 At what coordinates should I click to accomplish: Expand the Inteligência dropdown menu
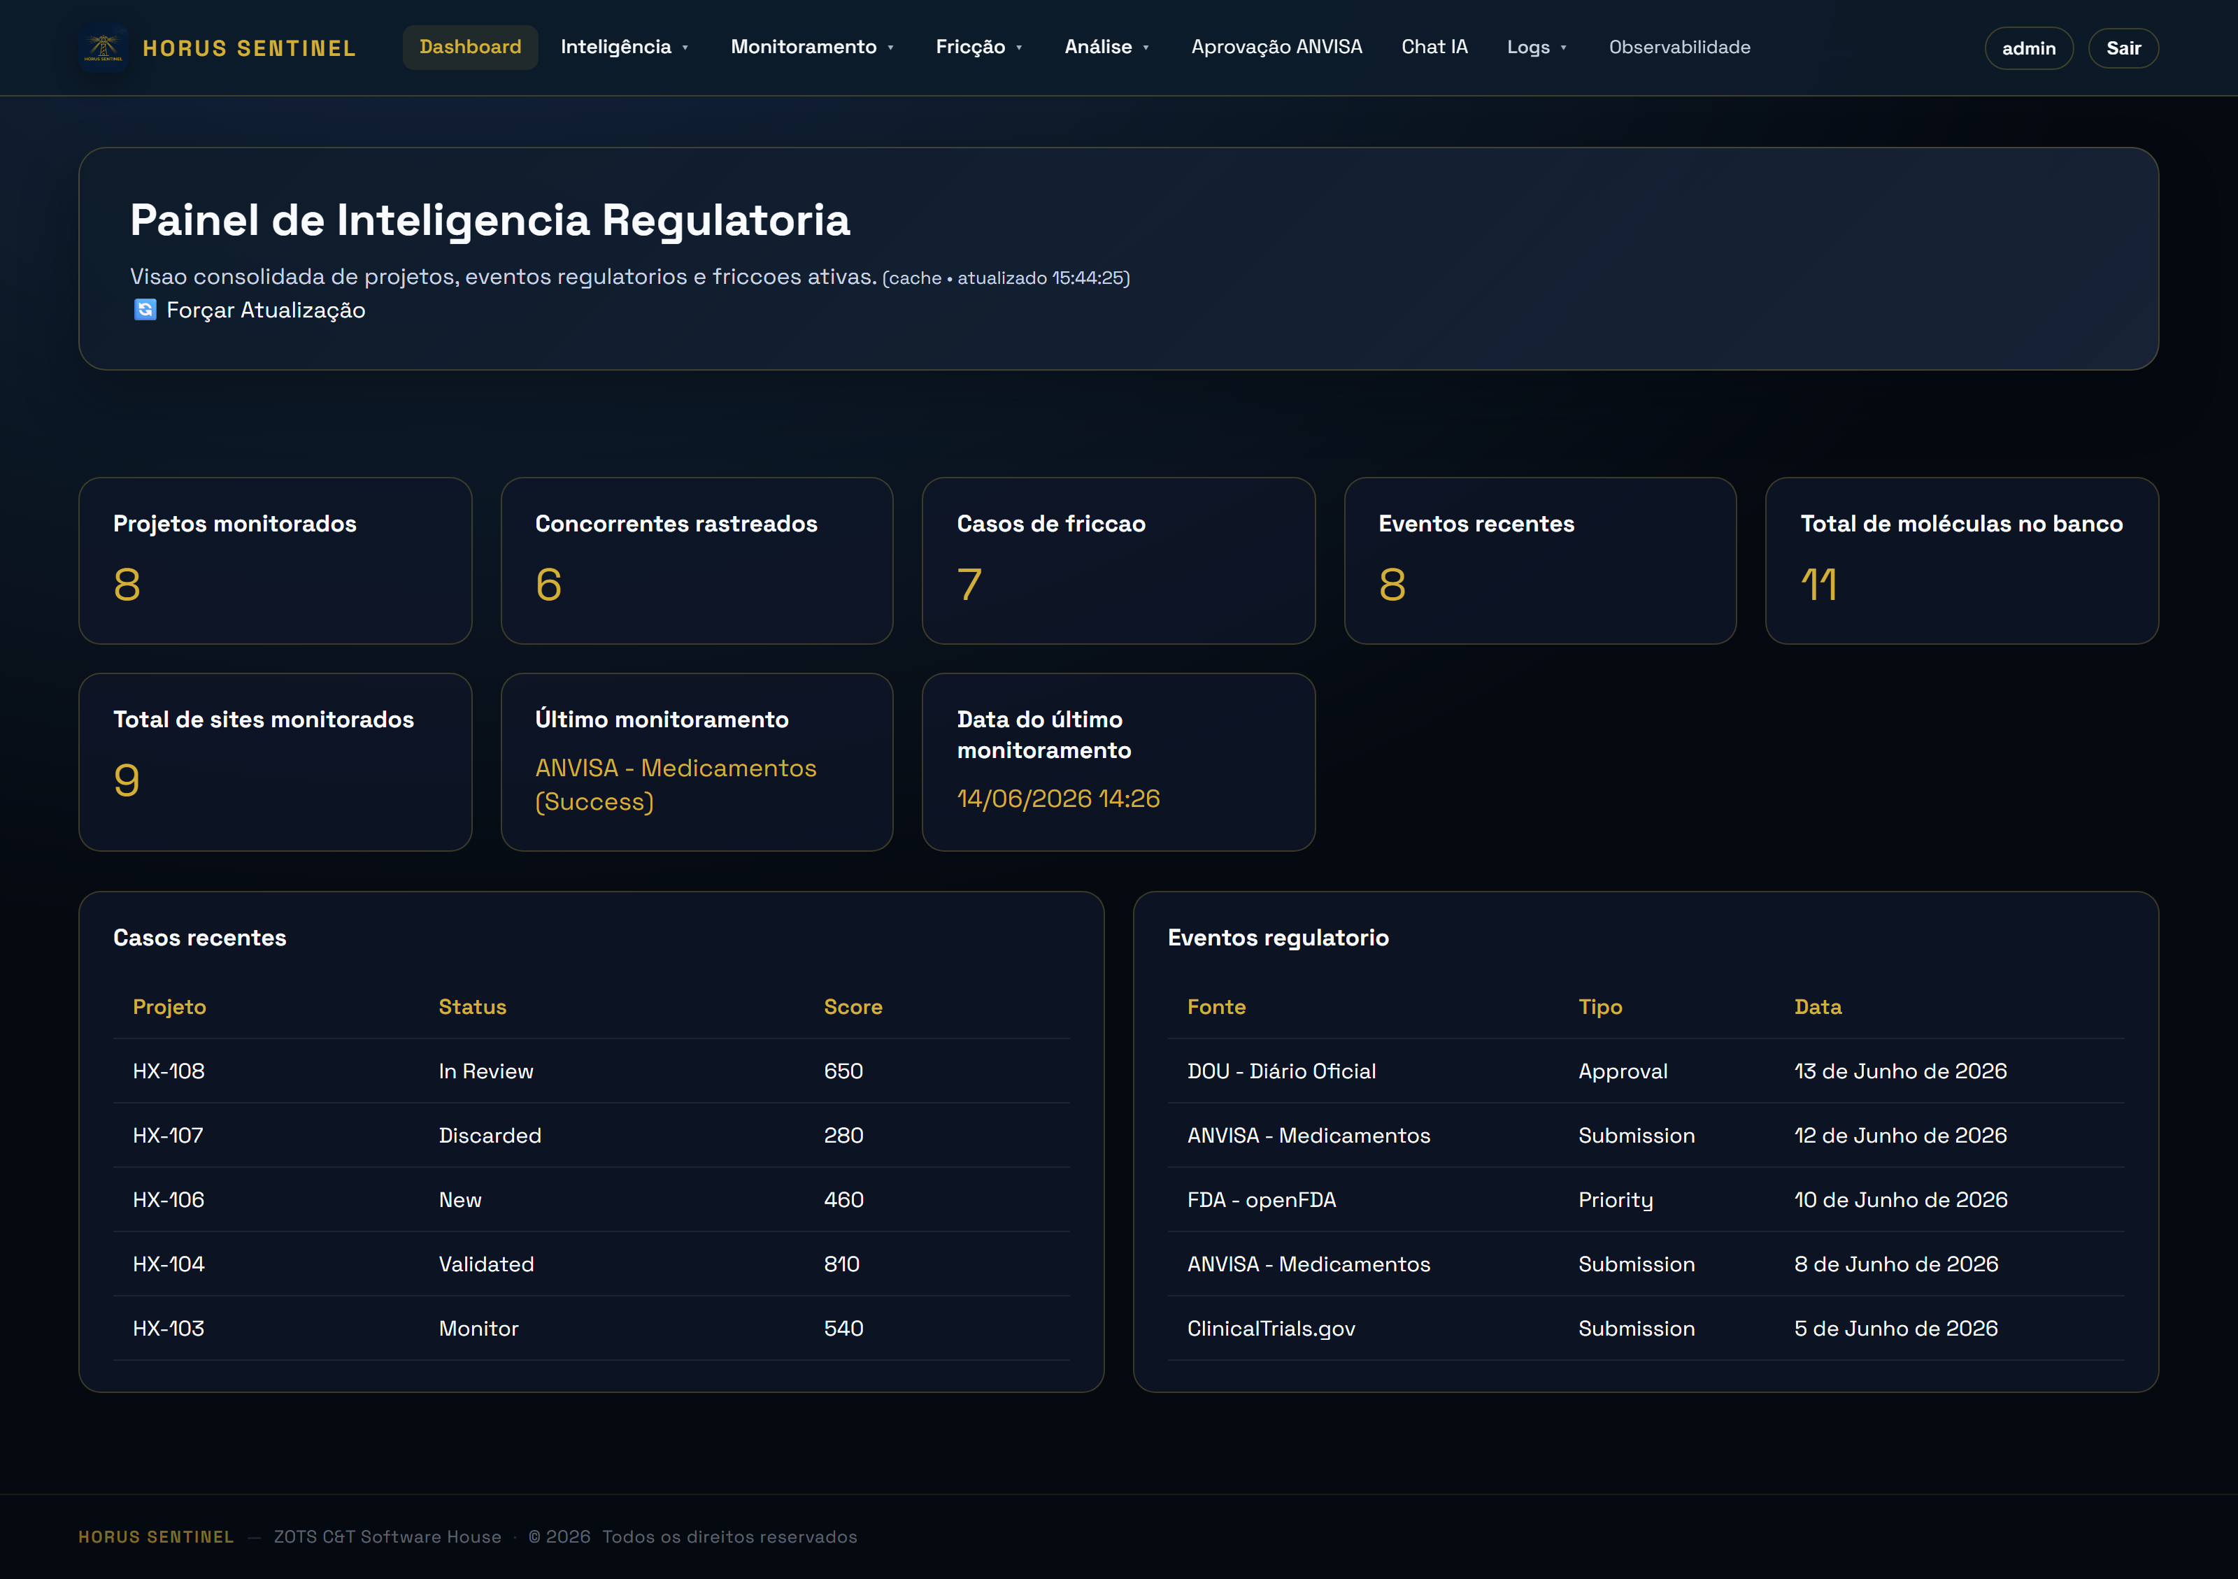[x=625, y=47]
